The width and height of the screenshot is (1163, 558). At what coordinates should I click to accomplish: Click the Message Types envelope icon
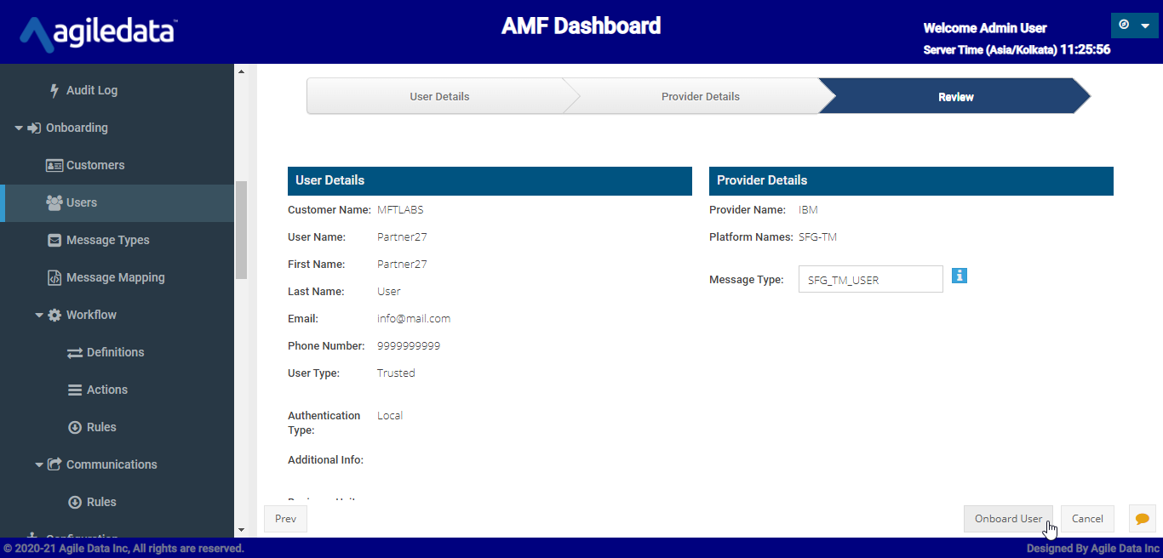(54, 240)
